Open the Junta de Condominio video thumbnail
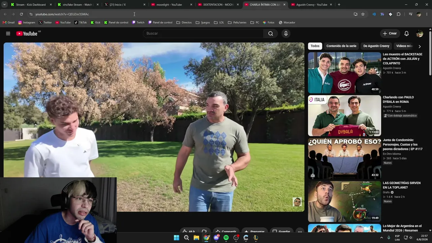Image resolution: width=432 pixels, height=243 pixels. coord(344,159)
